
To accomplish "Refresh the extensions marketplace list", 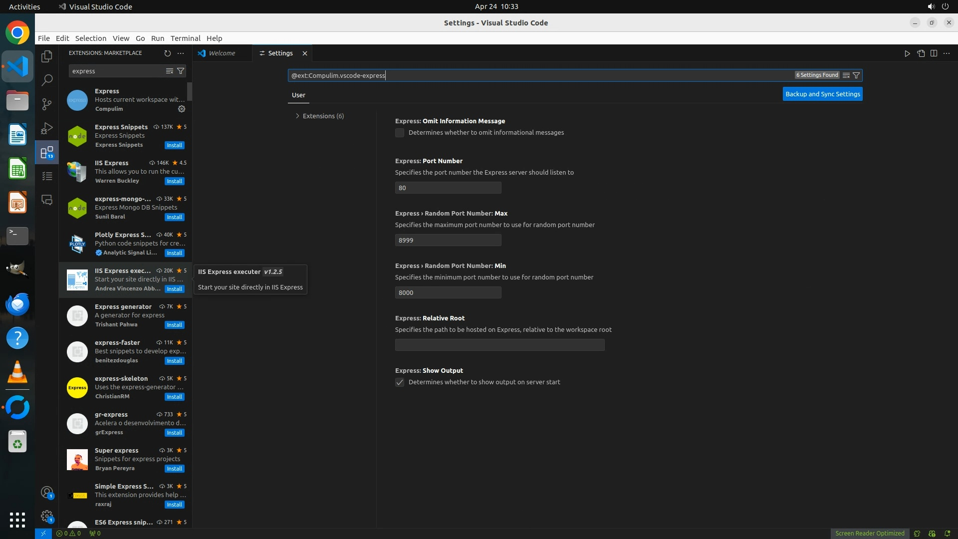I will pyautogui.click(x=168, y=53).
